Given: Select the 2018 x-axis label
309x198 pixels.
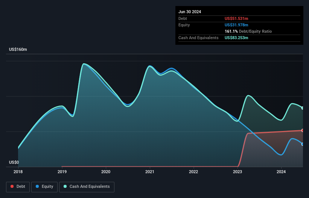Looking at the screenshot, I should (x=18, y=172).
